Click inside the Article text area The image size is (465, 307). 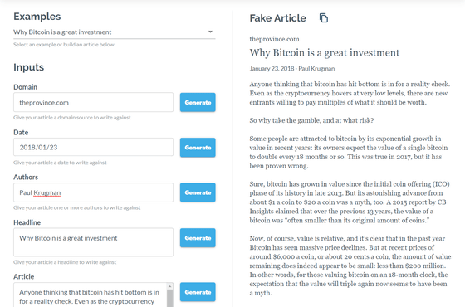[91, 295]
